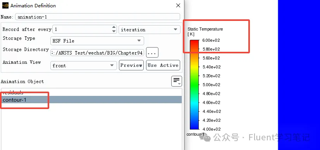Expand the Storage Type HSF File dropdown
320x150 pixels.
pos(97,41)
